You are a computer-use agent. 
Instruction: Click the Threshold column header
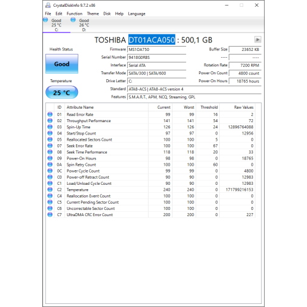point(208,107)
